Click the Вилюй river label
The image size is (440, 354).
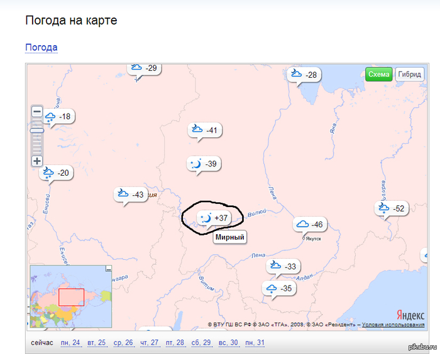click(256, 213)
